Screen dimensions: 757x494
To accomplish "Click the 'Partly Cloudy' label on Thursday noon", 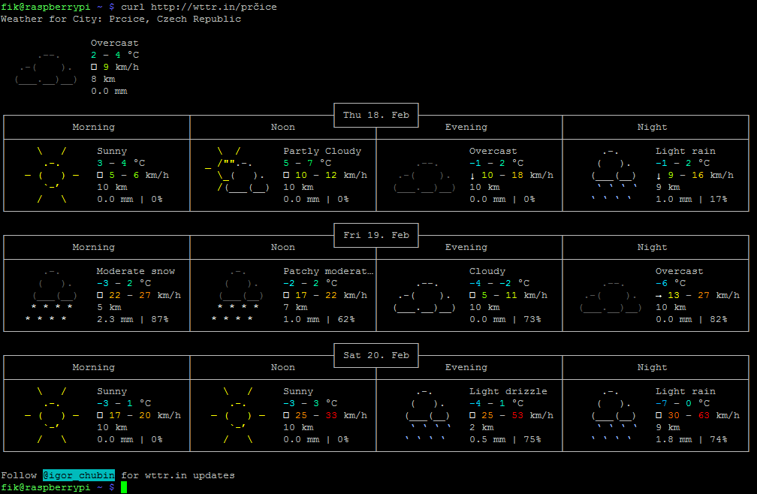I will (322, 151).
